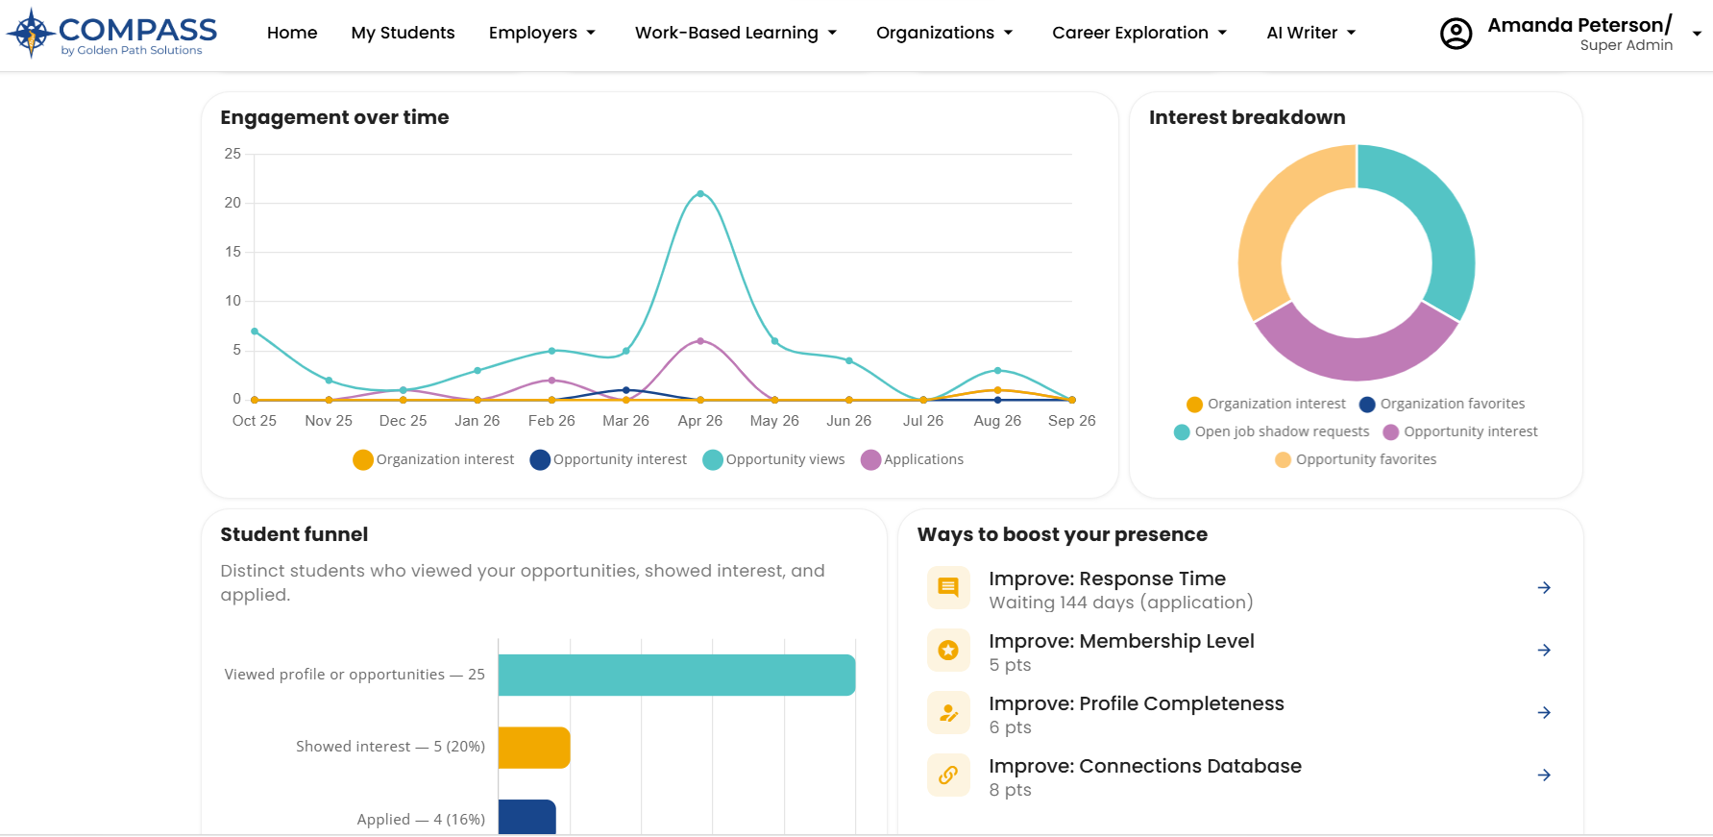Click the Membership Level star icon
The width and height of the screenshot is (1713, 837).
pos(948,651)
